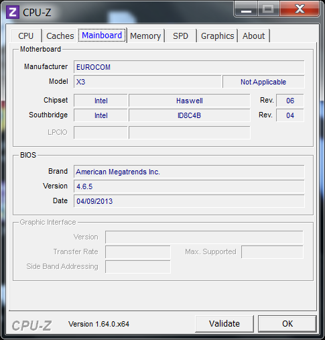Viewport: 325px width, 340px height.
Task: Click the wide empty LPCIO model field
Action: pyautogui.click(x=190, y=132)
